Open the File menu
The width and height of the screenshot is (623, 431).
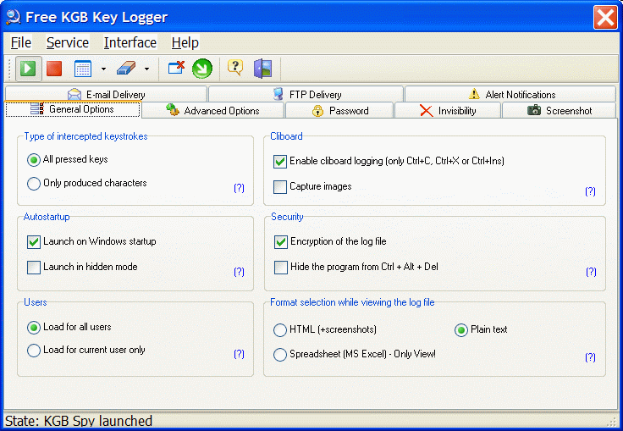click(20, 42)
